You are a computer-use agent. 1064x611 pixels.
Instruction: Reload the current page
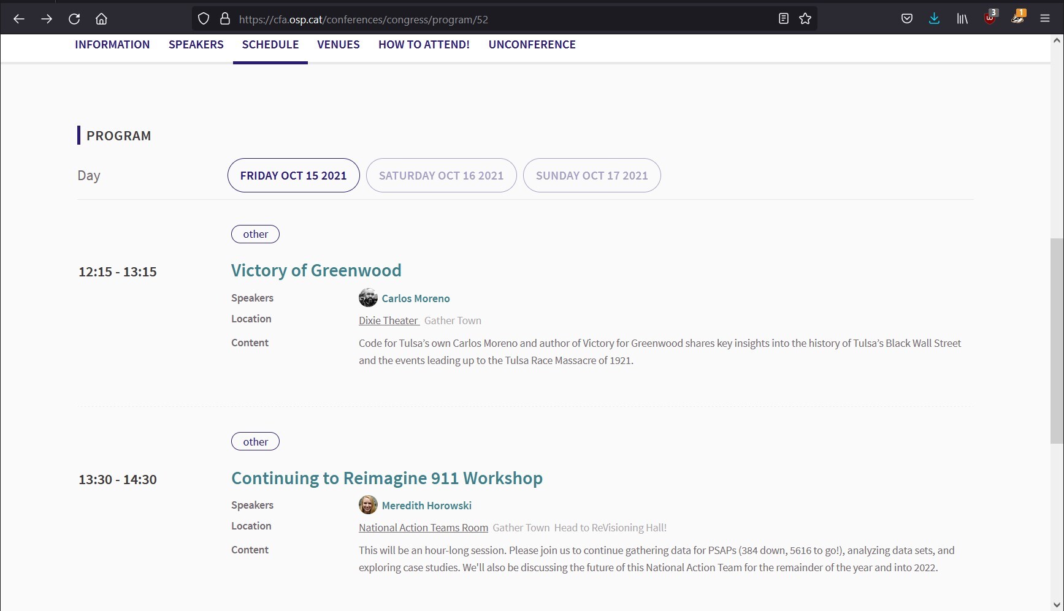(x=74, y=19)
